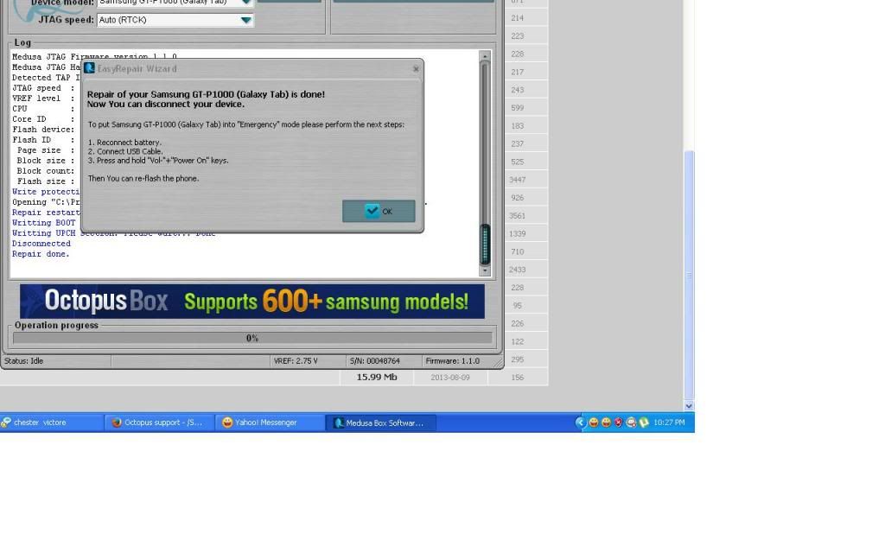The height and width of the screenshot is (553, 885).
Task: Click the Yahoo Messenger smiley taskbar icon
Action: 227,423
